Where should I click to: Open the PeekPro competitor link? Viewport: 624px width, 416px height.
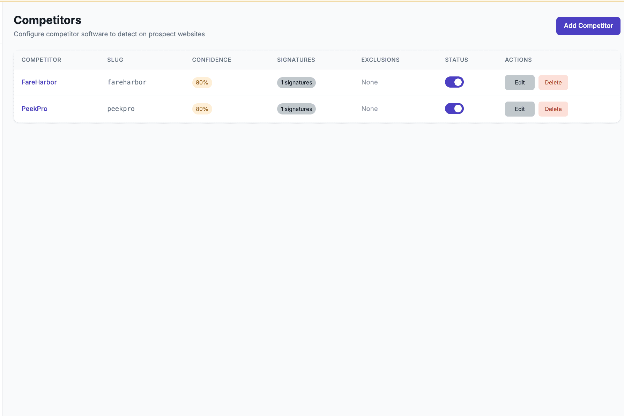tap(34, 109)
